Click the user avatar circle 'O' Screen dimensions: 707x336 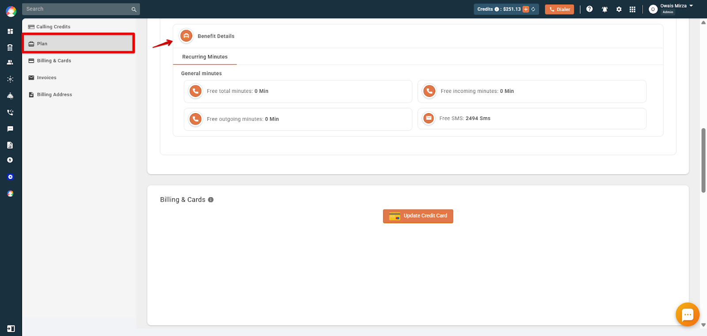(x=653, y=9)
